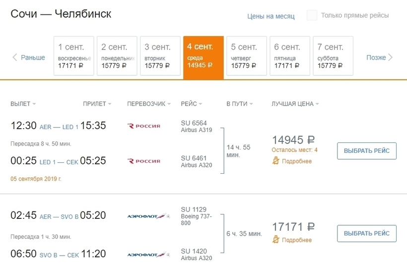Sort by ПРИЛЕТ column dropdown
Viewport: 407px width, 272px height.
[x=97, y=104]
